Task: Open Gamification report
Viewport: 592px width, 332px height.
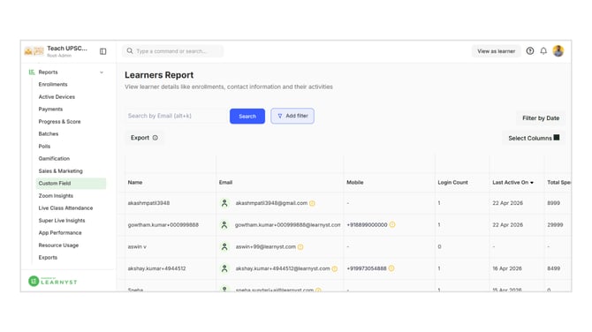Action: 54,158
